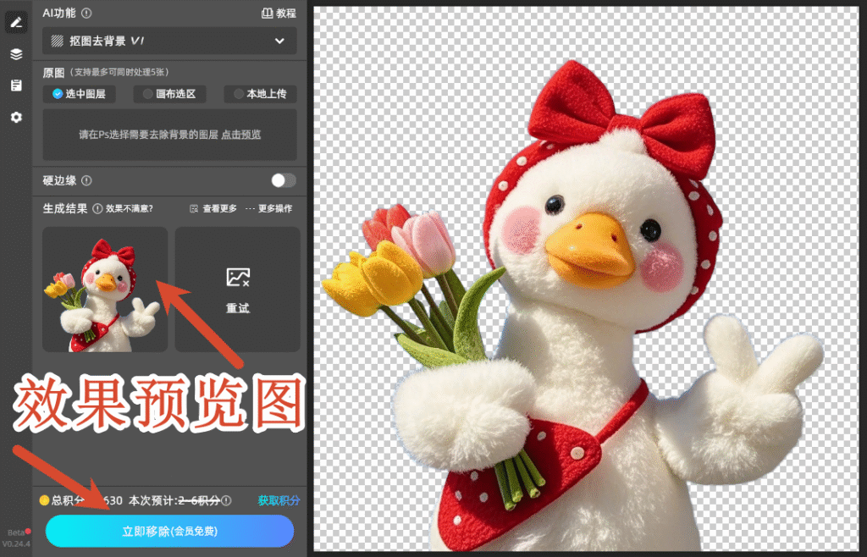This screenshot has height=557, width=867.
Task: Select the 本地上传 radio option
Action: [x=260, y=94]
